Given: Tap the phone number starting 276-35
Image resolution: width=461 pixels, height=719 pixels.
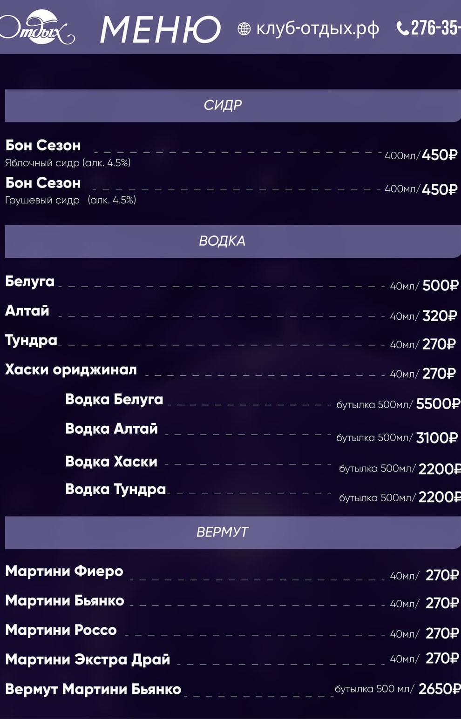Looking at the screenshot, I should (435, 28).
